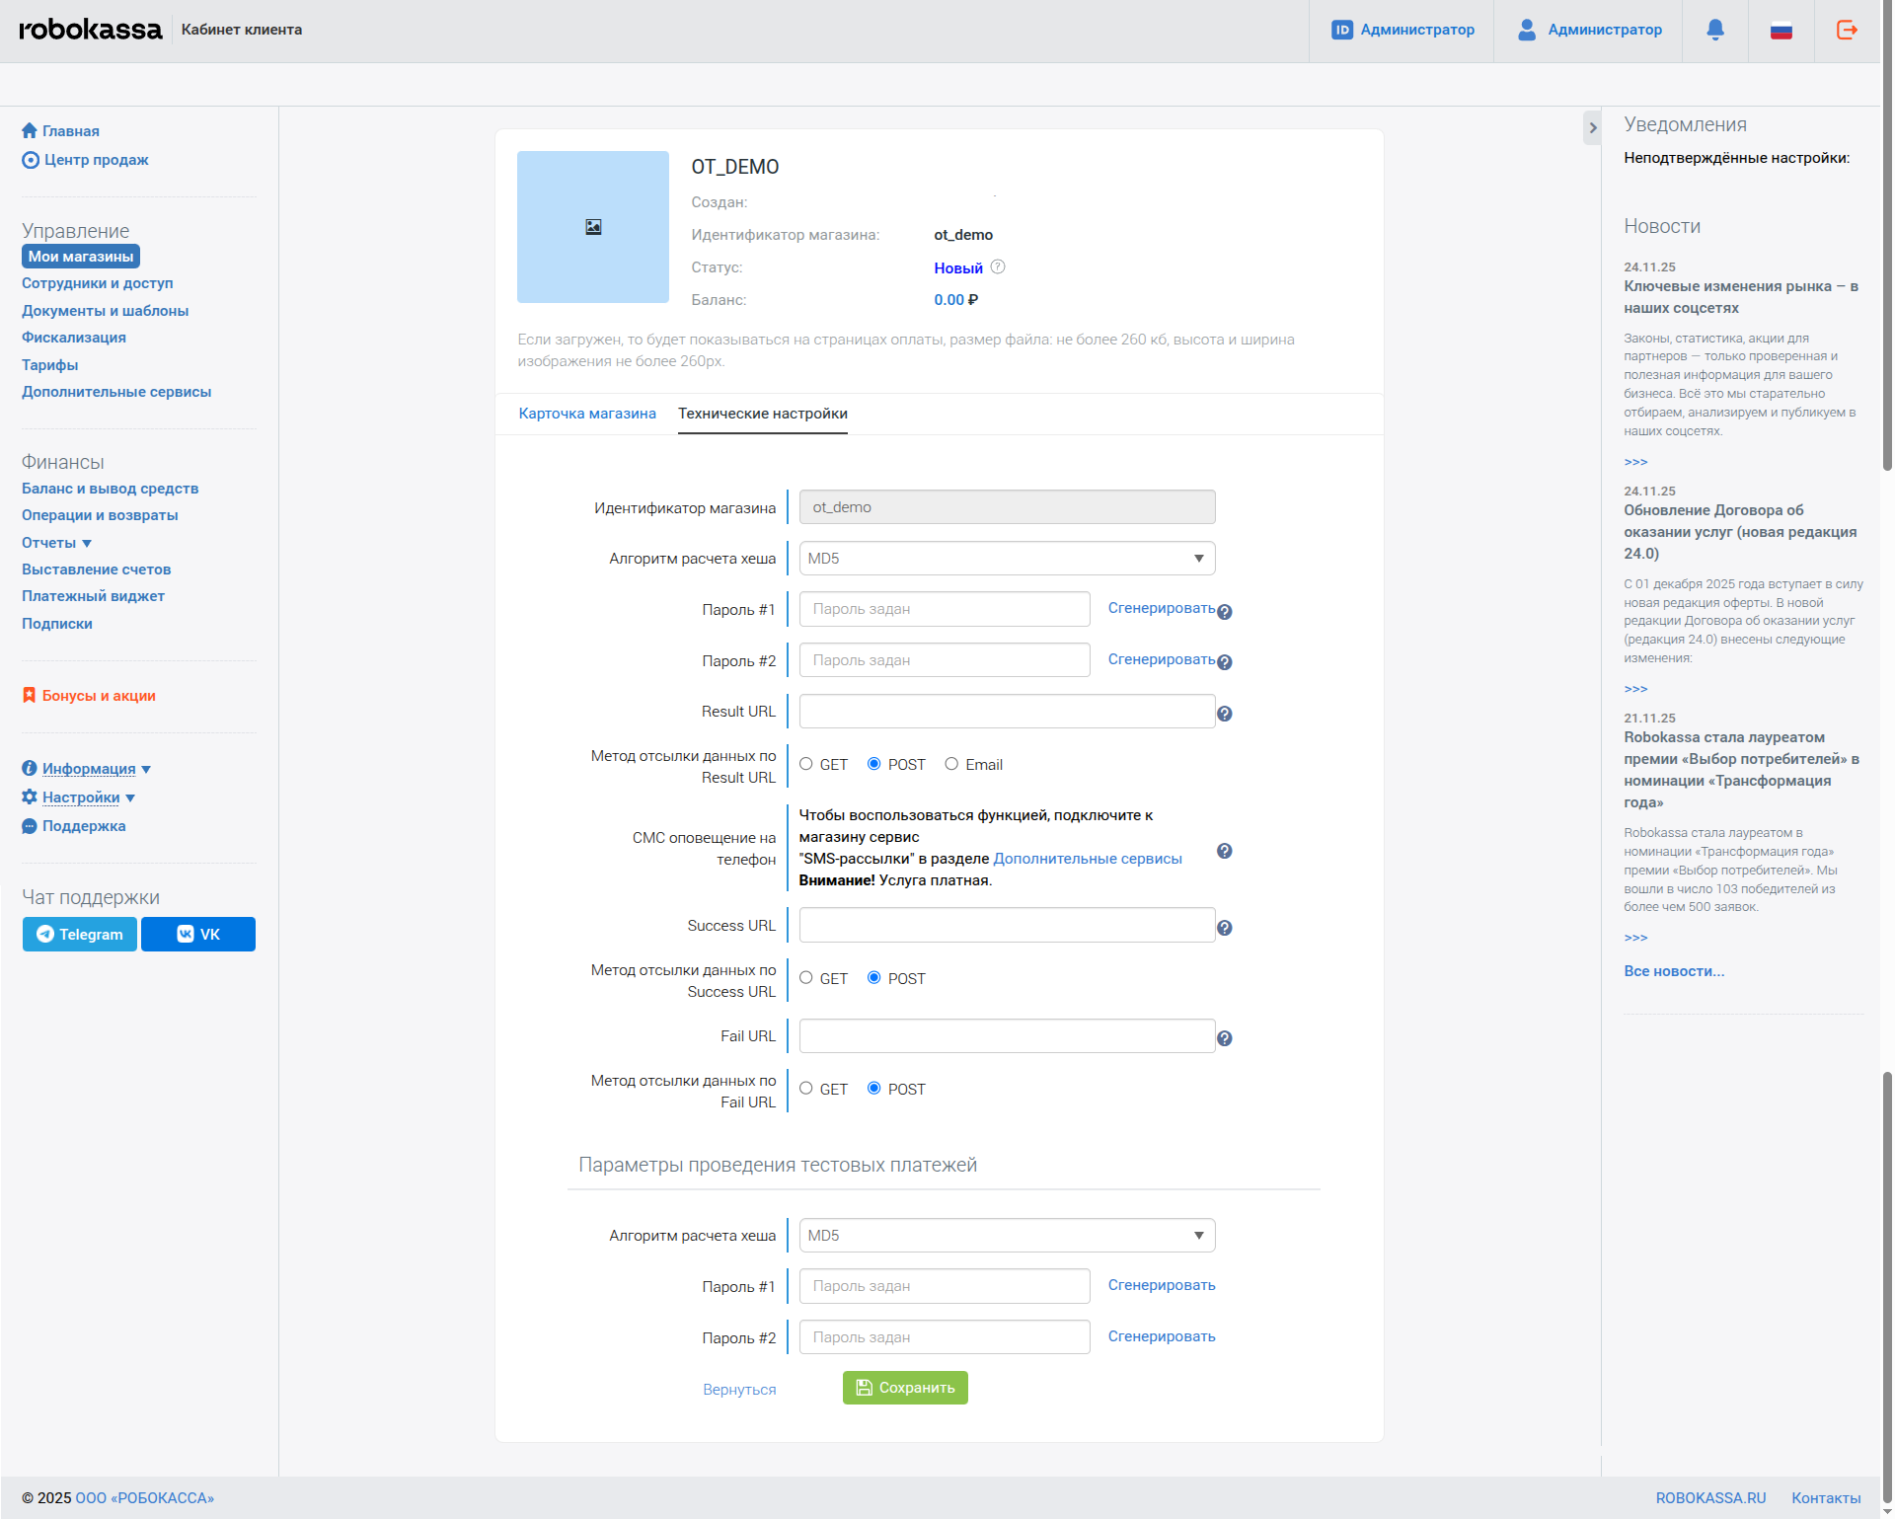The image size is (1895, 1519).
Task: Click into the Result URL input field
Action: [x=1006, y=712]
